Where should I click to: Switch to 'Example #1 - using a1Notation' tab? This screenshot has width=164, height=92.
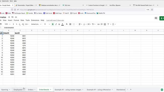click(x=99, y=90)
